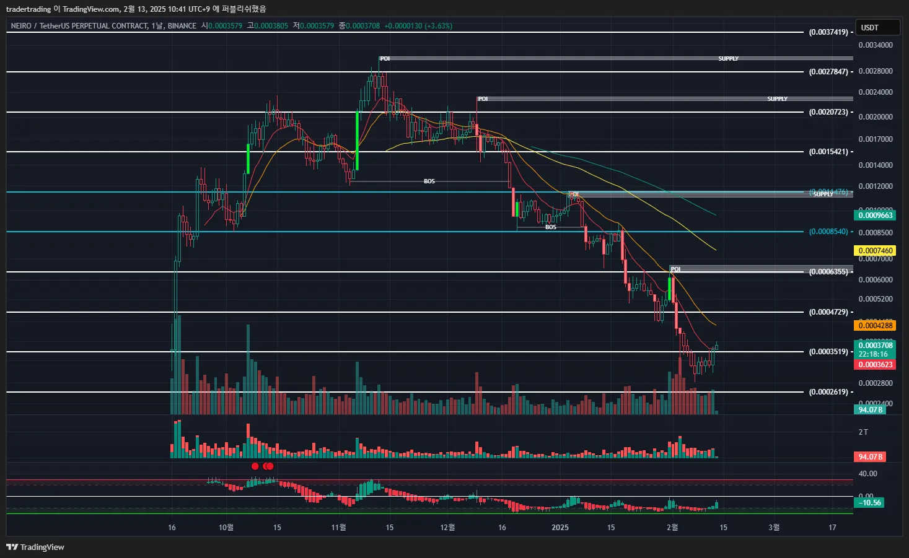The width and height of the screenshot is (909, 558).
Task: Click the 3월 date axis label
Action: click(x=774, y=528)
